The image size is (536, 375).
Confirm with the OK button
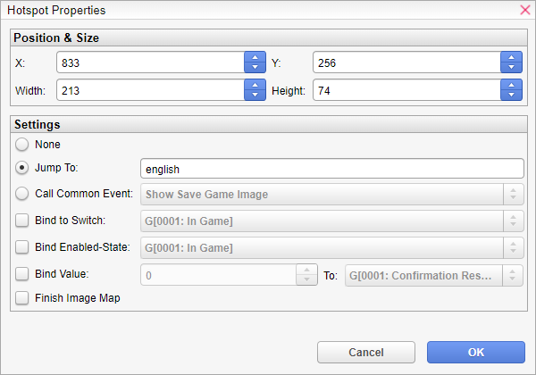(476, 352)
